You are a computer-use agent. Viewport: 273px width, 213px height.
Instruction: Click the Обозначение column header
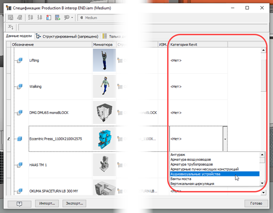pos(52,45)
